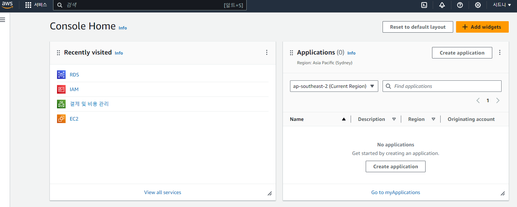Image resolution: width=517 pixels, height=207 pixels.
Task: Open the RDS link
Action: pyautogui.click(x=74, y=75)
